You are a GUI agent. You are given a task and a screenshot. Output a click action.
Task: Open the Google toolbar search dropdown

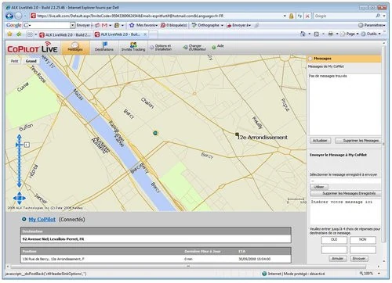tap(73, 25)
